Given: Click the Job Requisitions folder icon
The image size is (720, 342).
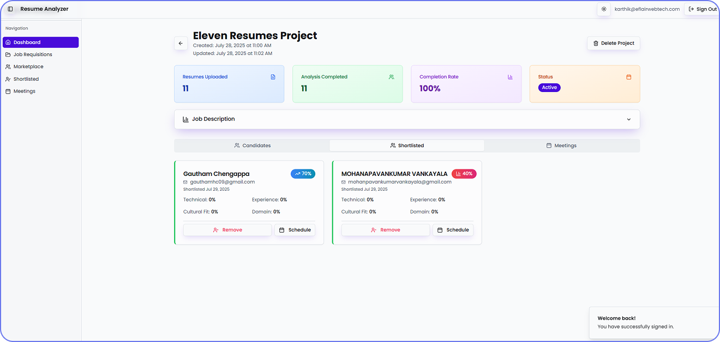Looking at the screenshot, I should point(8,54).
